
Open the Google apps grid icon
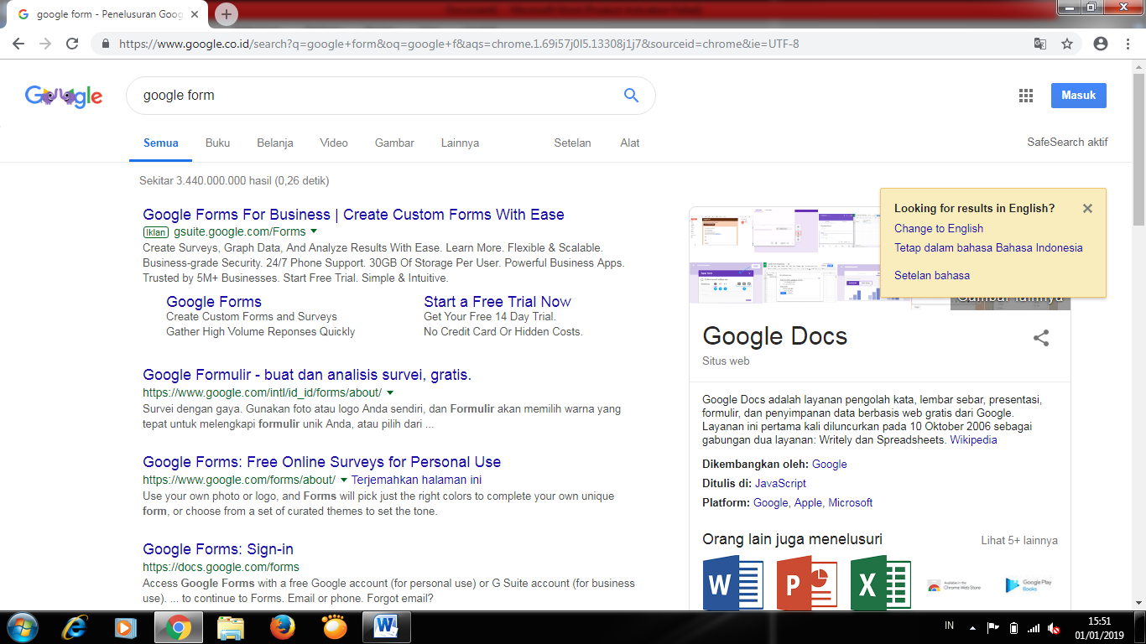coord(1025,96)
